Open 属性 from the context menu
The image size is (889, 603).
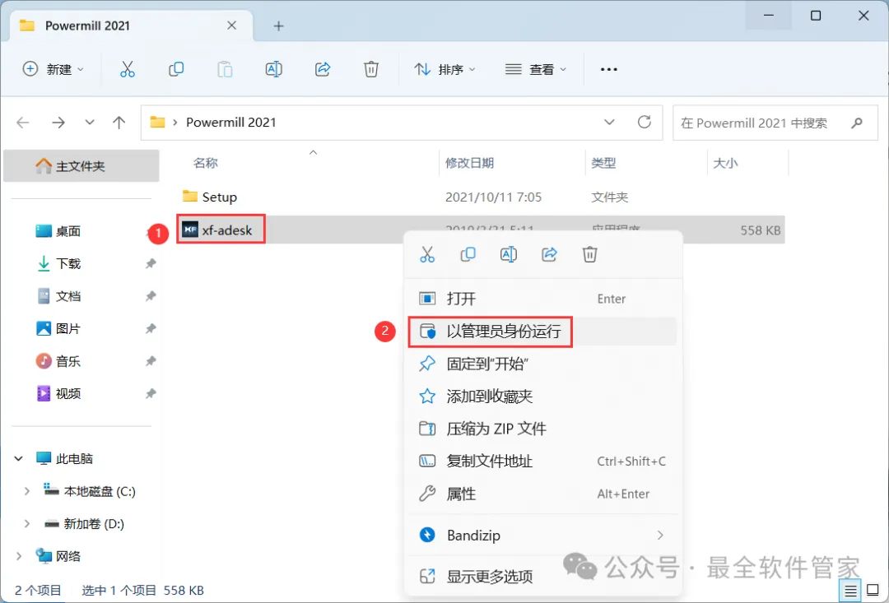542,494
